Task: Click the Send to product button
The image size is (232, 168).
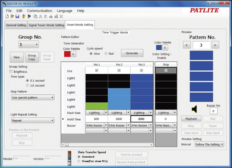Action: tap(132, 155)
